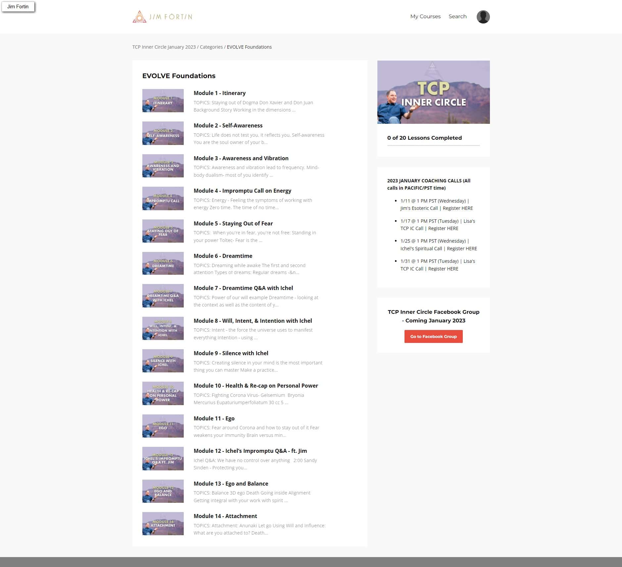This screenshot has width=622, height=567.
Task: Open the Module 2 Self-Awareness thumbnail
Action: [x=163, y=133]
